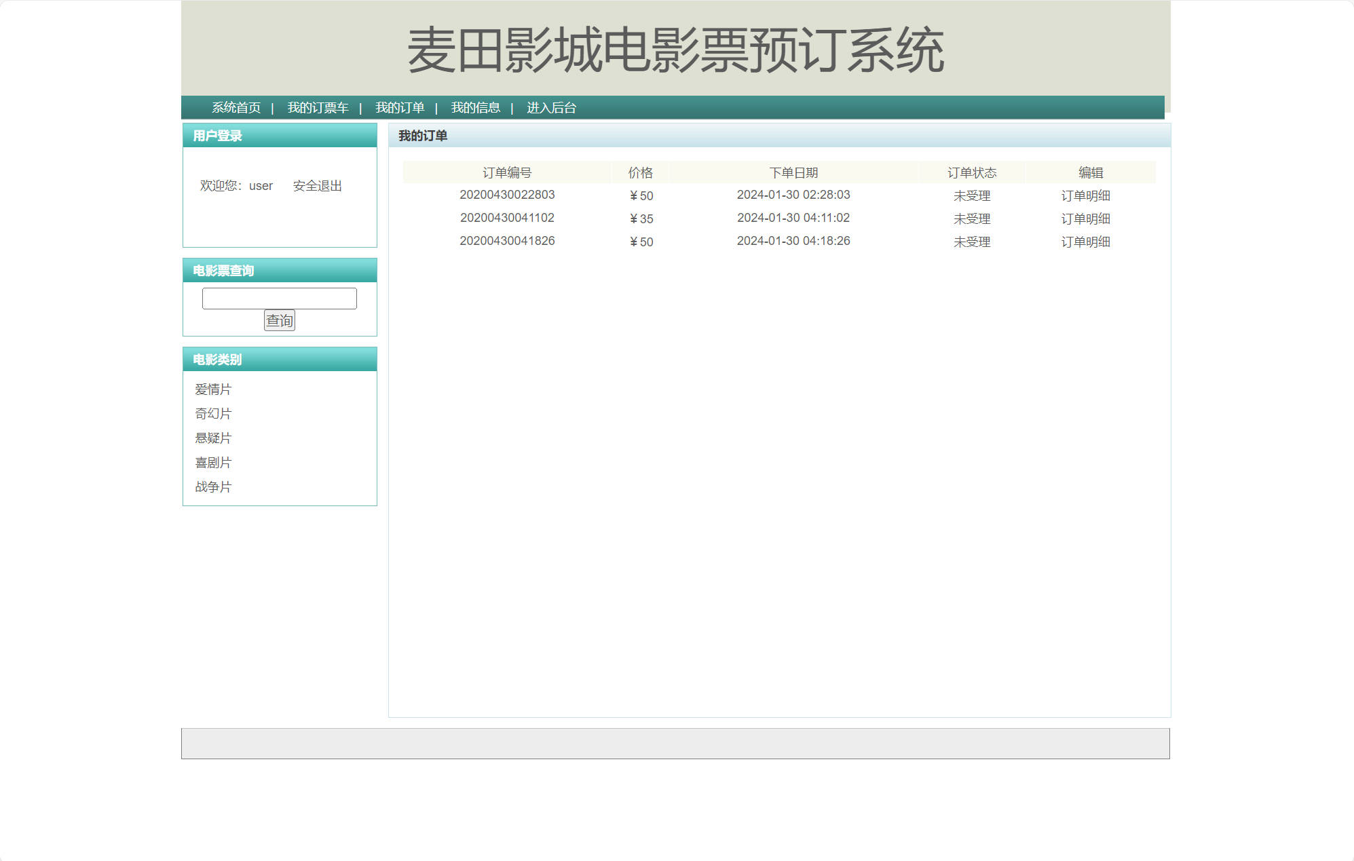Enter the backend via 进入后台 link
The width and height of the screenshot is (1354, 861).
point(551,107)
